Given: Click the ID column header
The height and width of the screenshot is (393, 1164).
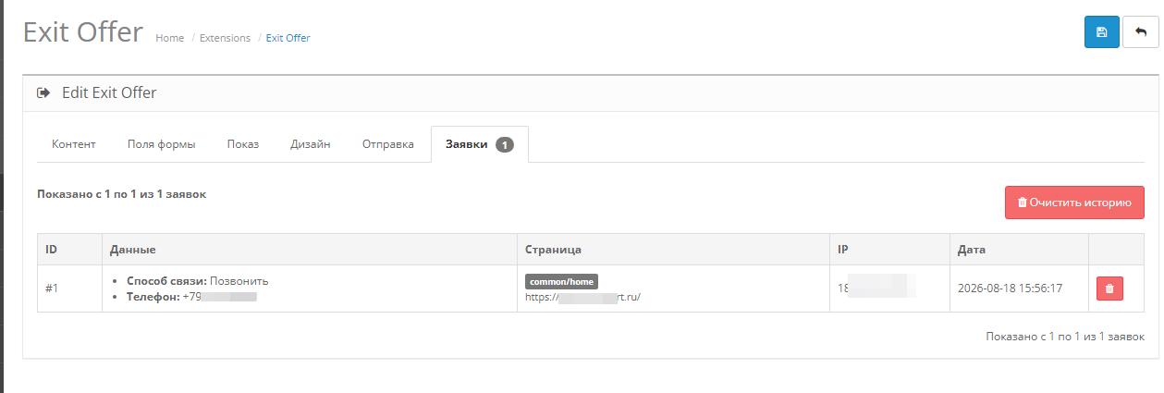Looking at the screenshot, I should (52, 250).
